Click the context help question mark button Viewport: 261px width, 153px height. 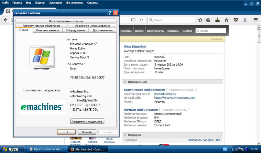[x=110, y=13]
